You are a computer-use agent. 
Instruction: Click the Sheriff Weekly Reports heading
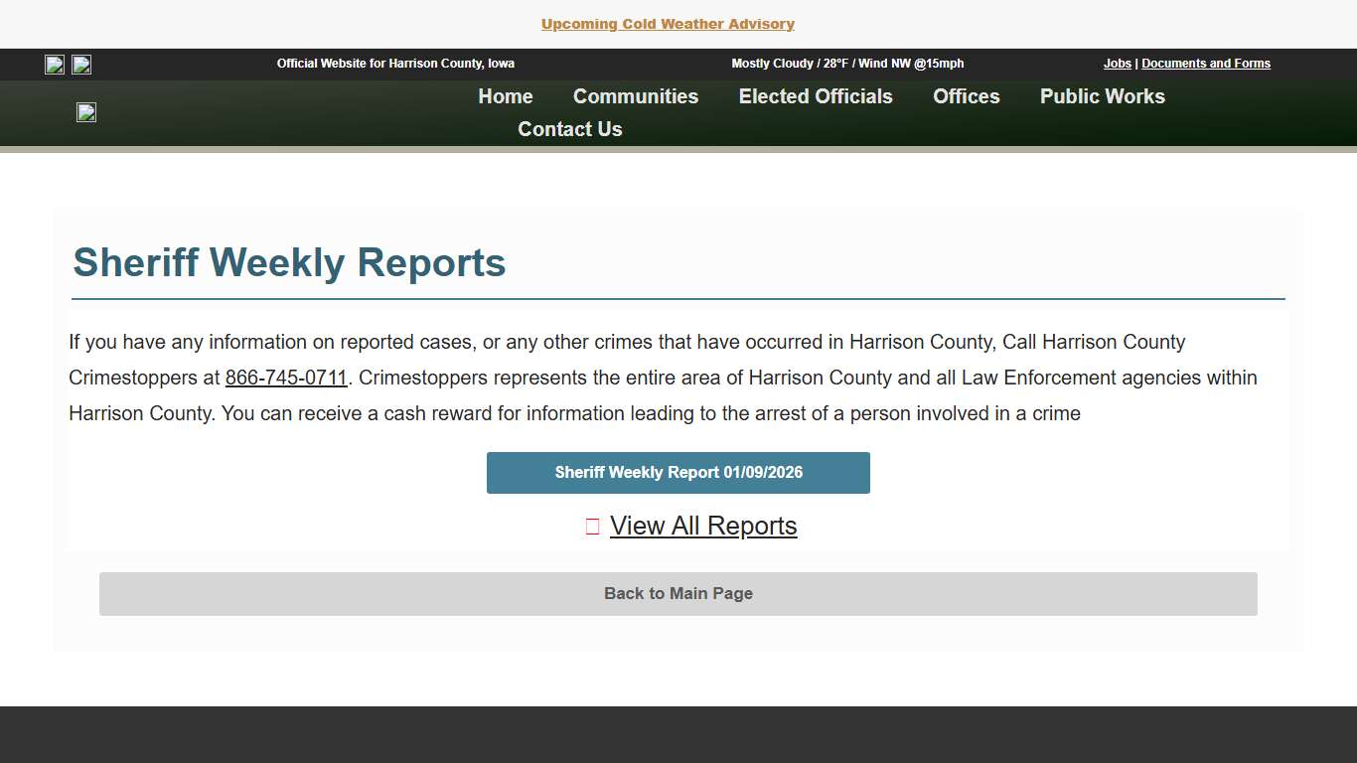coord(289,263)
